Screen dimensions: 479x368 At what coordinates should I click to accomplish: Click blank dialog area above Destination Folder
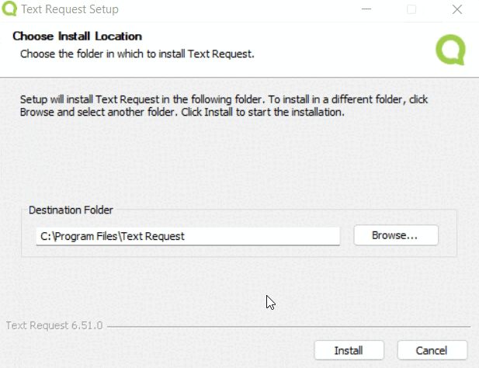coord(233,163)
